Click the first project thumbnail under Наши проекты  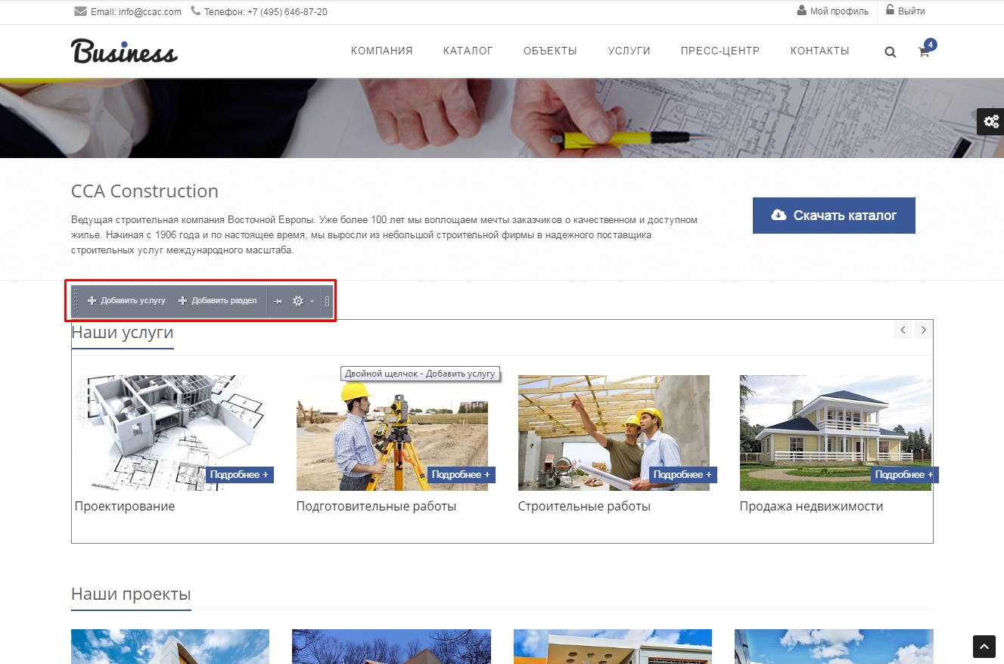tap(170, 647)
